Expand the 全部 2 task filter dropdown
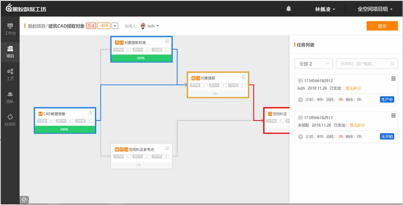The image size is (403, 205). (x=313, y=64)
